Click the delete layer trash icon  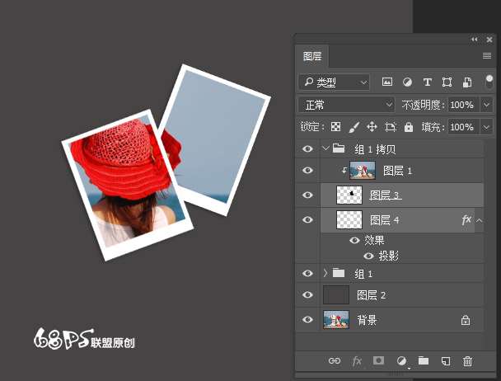tap(467, 360)
